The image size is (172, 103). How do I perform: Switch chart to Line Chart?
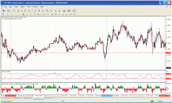[43, 11]
